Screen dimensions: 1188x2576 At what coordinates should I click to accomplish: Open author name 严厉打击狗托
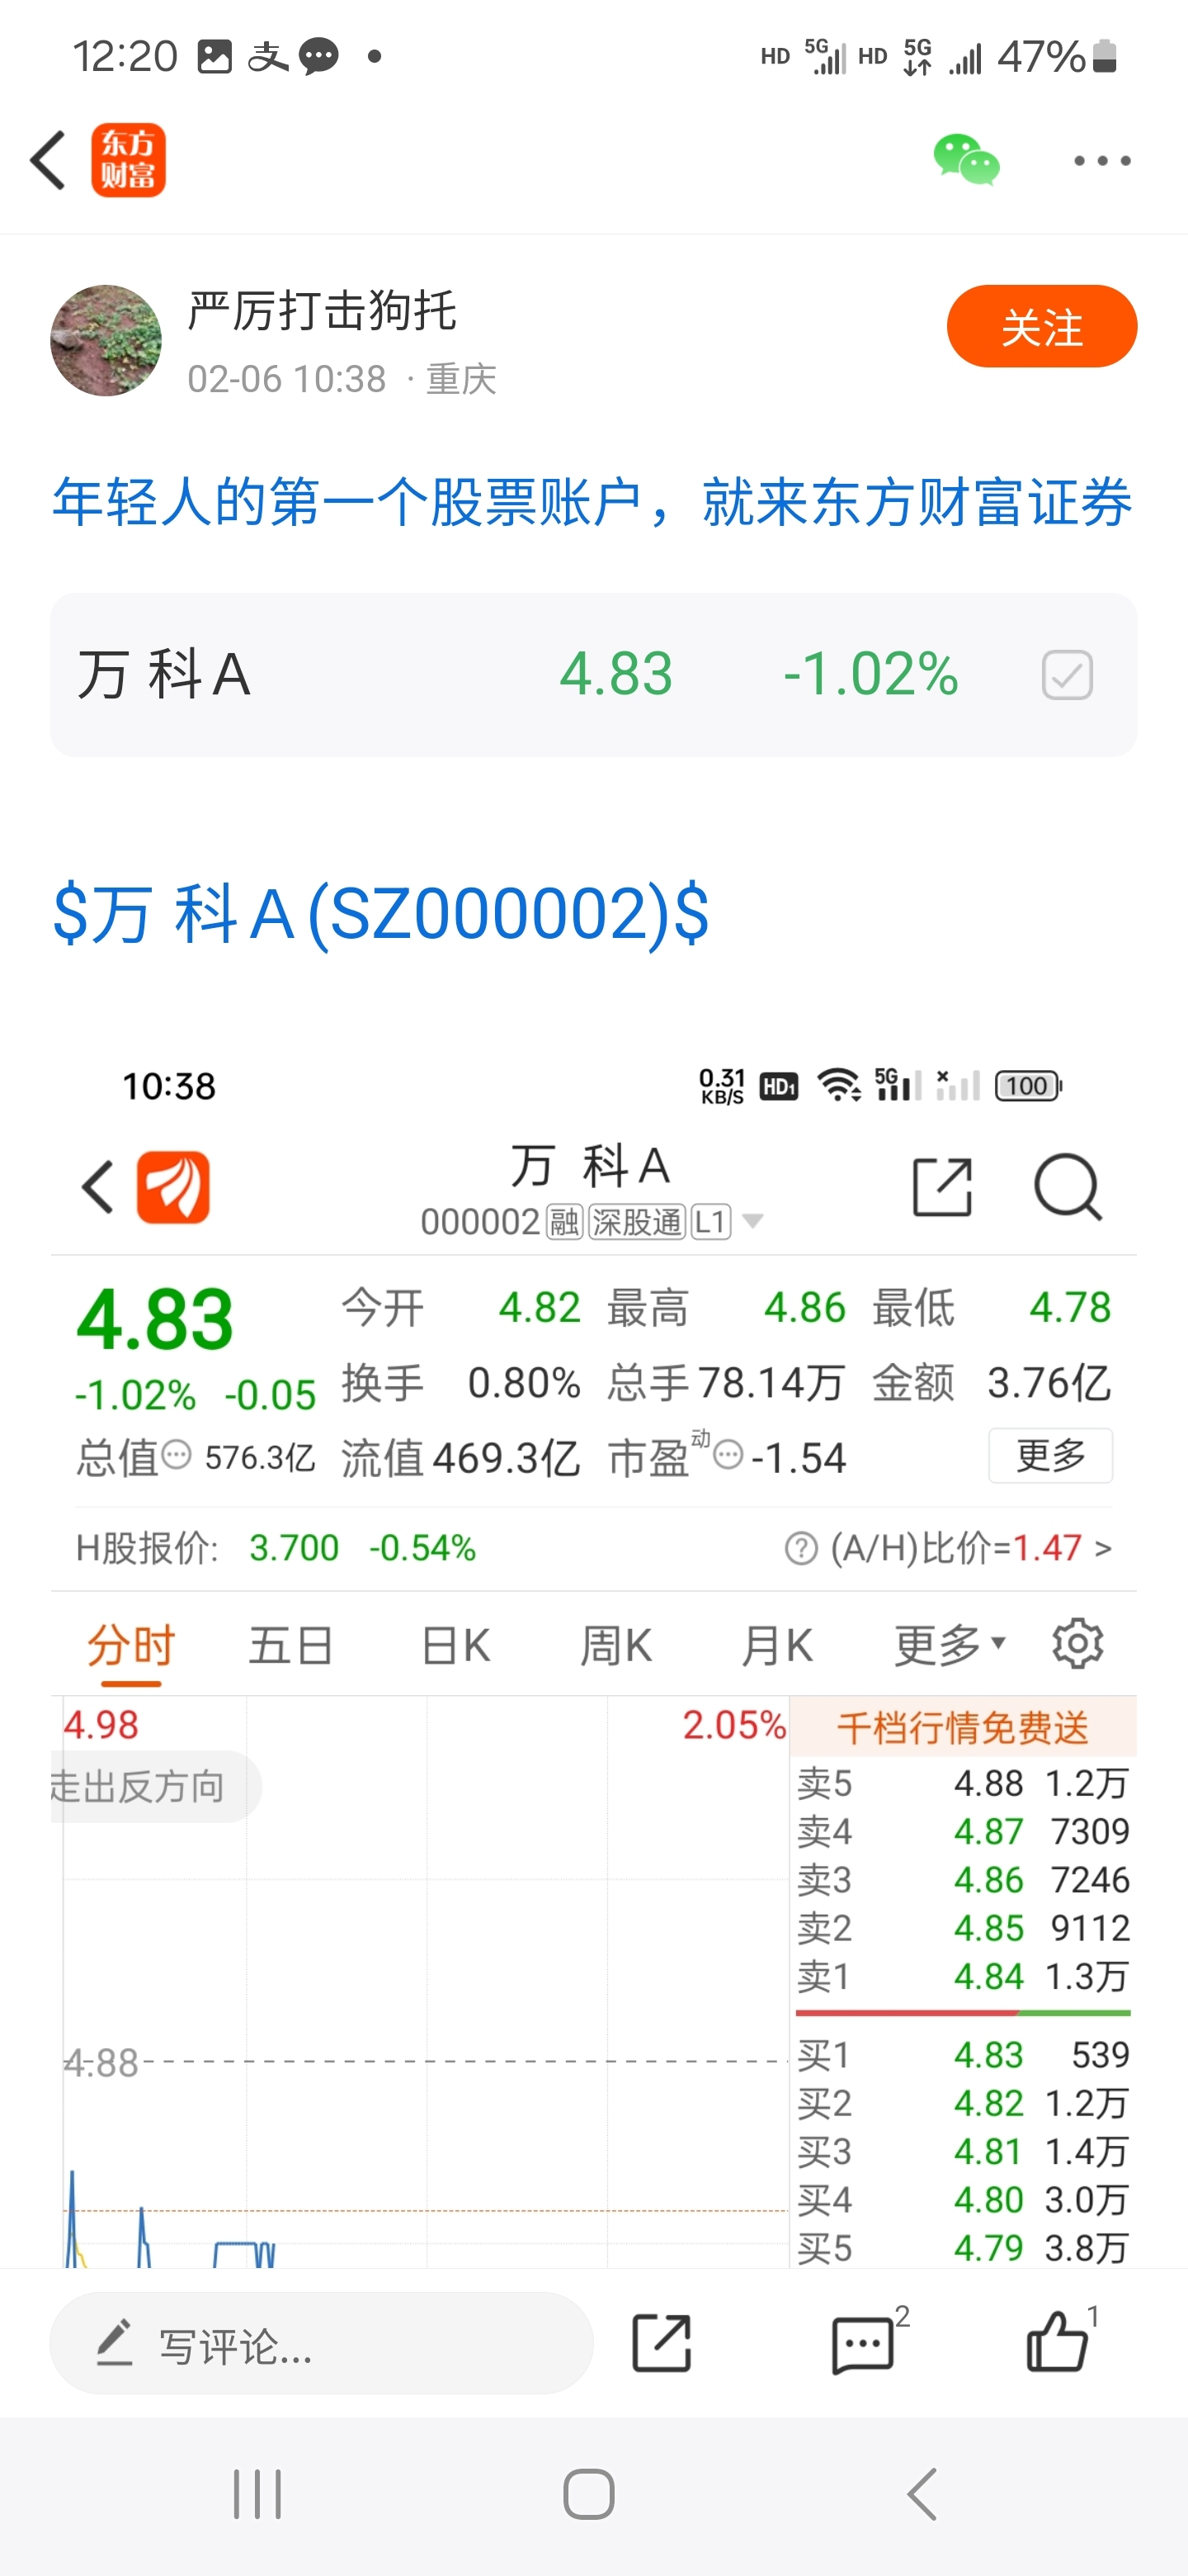[323, 310]
